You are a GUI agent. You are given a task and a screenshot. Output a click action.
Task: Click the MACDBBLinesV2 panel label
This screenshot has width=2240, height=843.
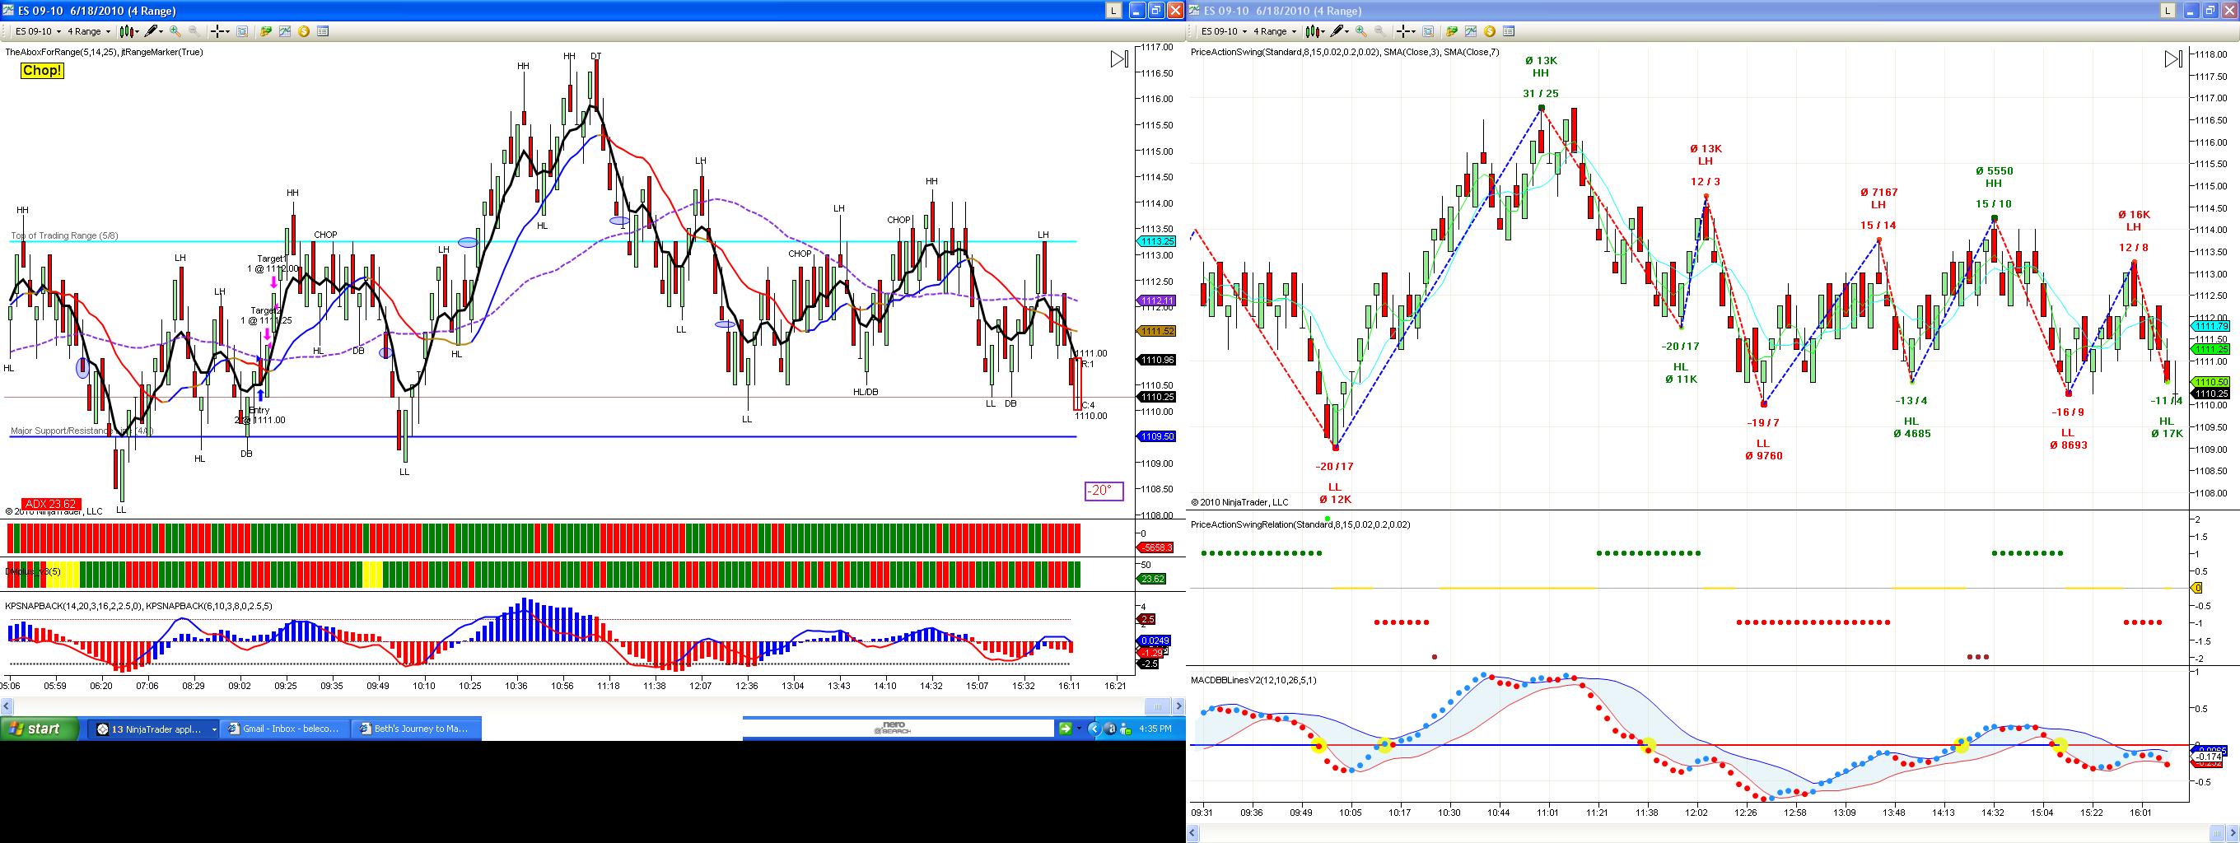1253,680
